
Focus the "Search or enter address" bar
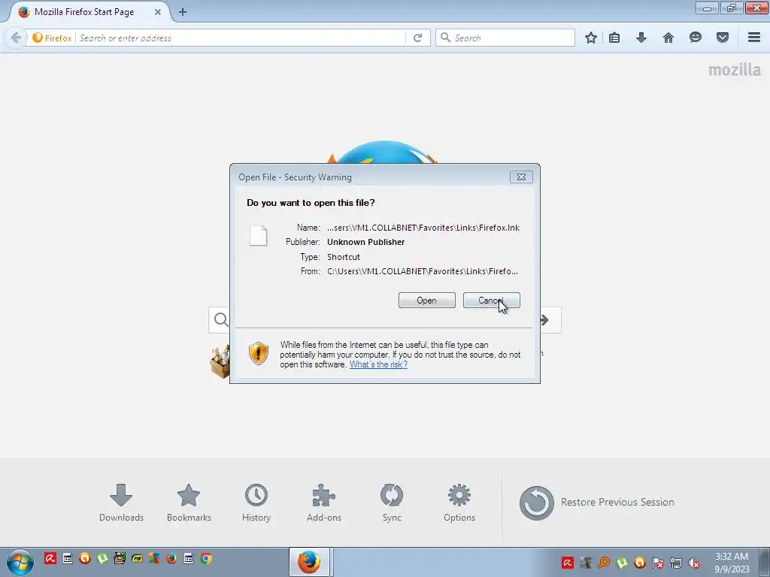(241, 38)
